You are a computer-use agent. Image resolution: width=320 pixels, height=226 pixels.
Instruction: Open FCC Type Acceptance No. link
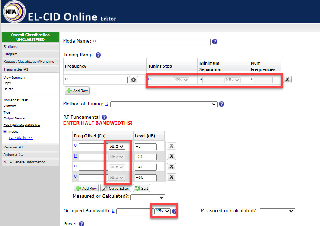(x=22, y=125)
